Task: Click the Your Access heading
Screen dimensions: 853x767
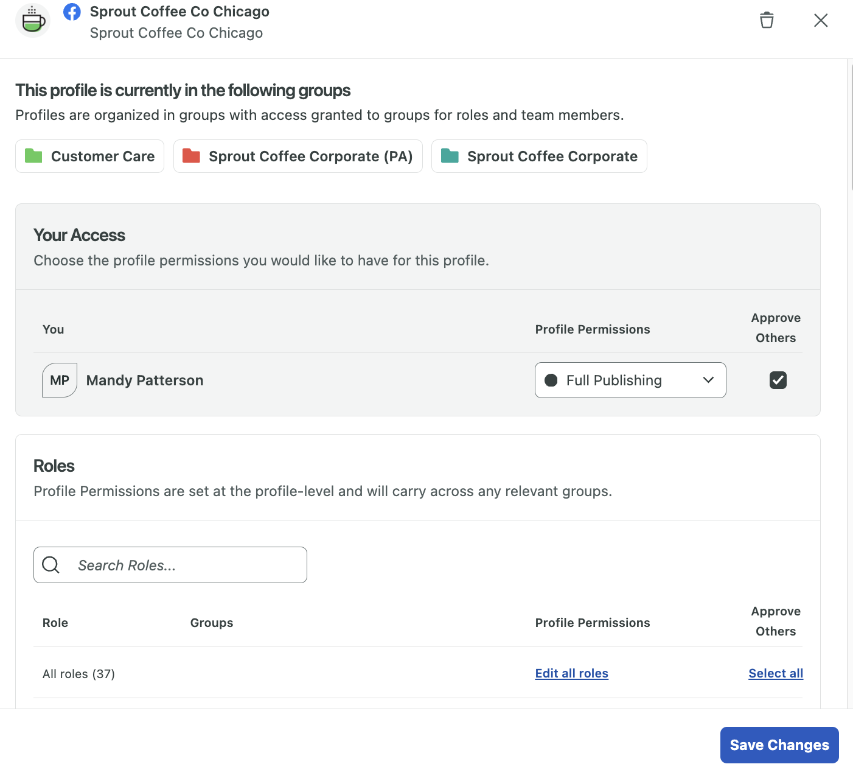Action: (80, 235)
